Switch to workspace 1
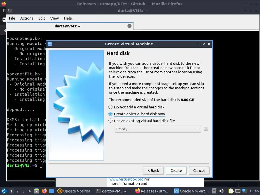The image size is (260, 195). pyautogui.click(x=11, y=191)
